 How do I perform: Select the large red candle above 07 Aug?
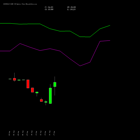(x=28, y=84)
